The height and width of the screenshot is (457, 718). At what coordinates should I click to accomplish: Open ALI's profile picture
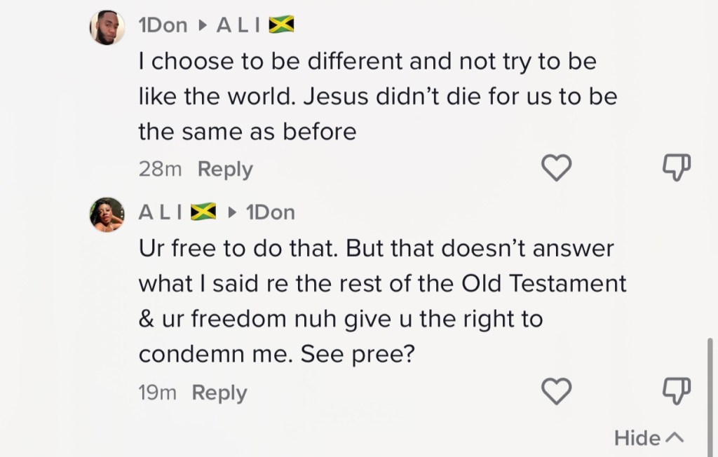tap(107, 214)
